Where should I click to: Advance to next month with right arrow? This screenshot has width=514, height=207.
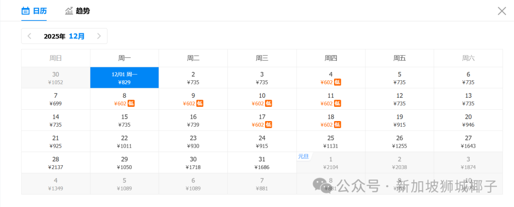click(x=99, y=36)
